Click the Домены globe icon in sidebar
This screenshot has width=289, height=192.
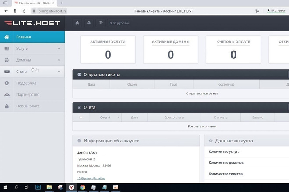pos(7,60)
